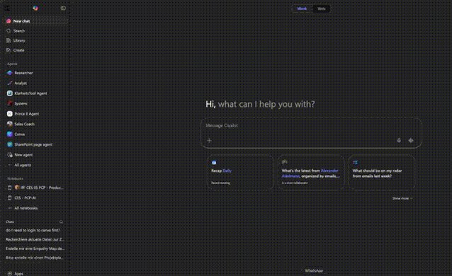Click the WhatsApp label at the bottom

[314, 270]
